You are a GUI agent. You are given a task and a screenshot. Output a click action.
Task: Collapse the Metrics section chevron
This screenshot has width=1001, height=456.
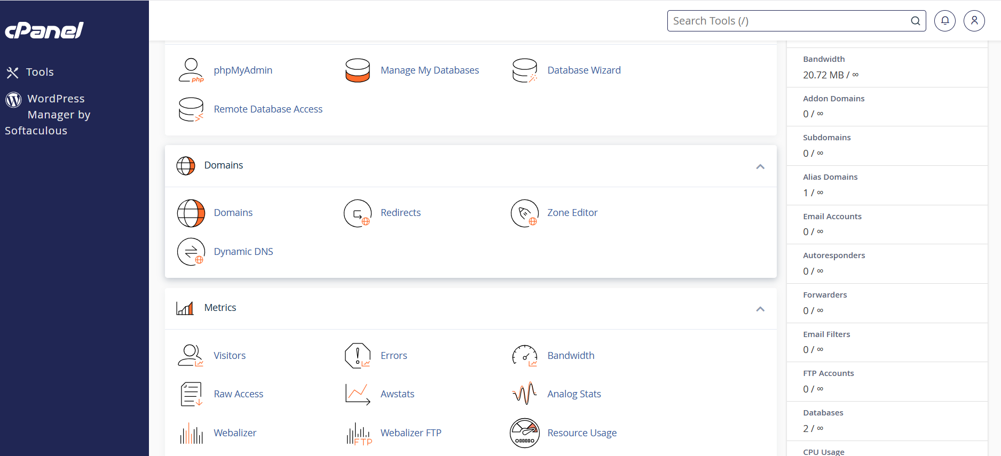[x=760, y=309]
